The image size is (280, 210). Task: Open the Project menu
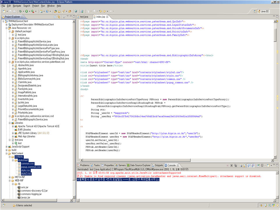click(x=36, y=6)
